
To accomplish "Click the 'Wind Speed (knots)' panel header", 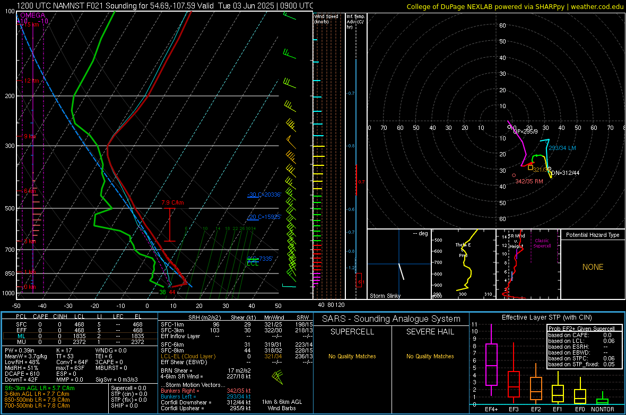I will pos(326,19).
